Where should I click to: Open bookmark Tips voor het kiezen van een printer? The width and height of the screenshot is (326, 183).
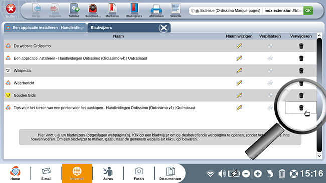pos(104,108)
